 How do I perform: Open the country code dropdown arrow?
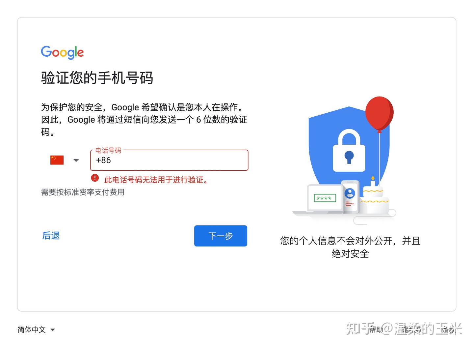76,160
